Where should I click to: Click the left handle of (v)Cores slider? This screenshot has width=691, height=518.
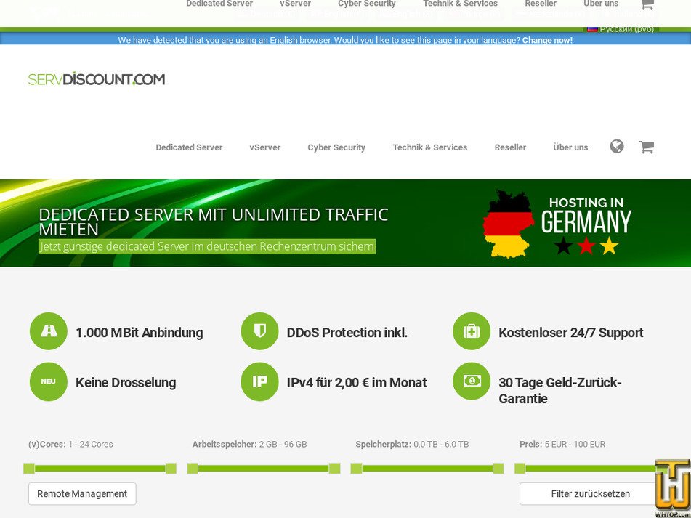(29, 469)
